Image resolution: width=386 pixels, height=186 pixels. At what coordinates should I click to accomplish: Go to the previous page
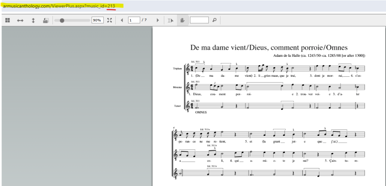click(122, 20)
